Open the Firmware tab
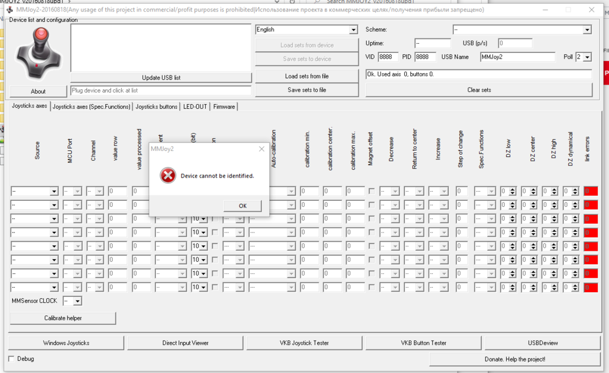 click(x=224, y=106)
